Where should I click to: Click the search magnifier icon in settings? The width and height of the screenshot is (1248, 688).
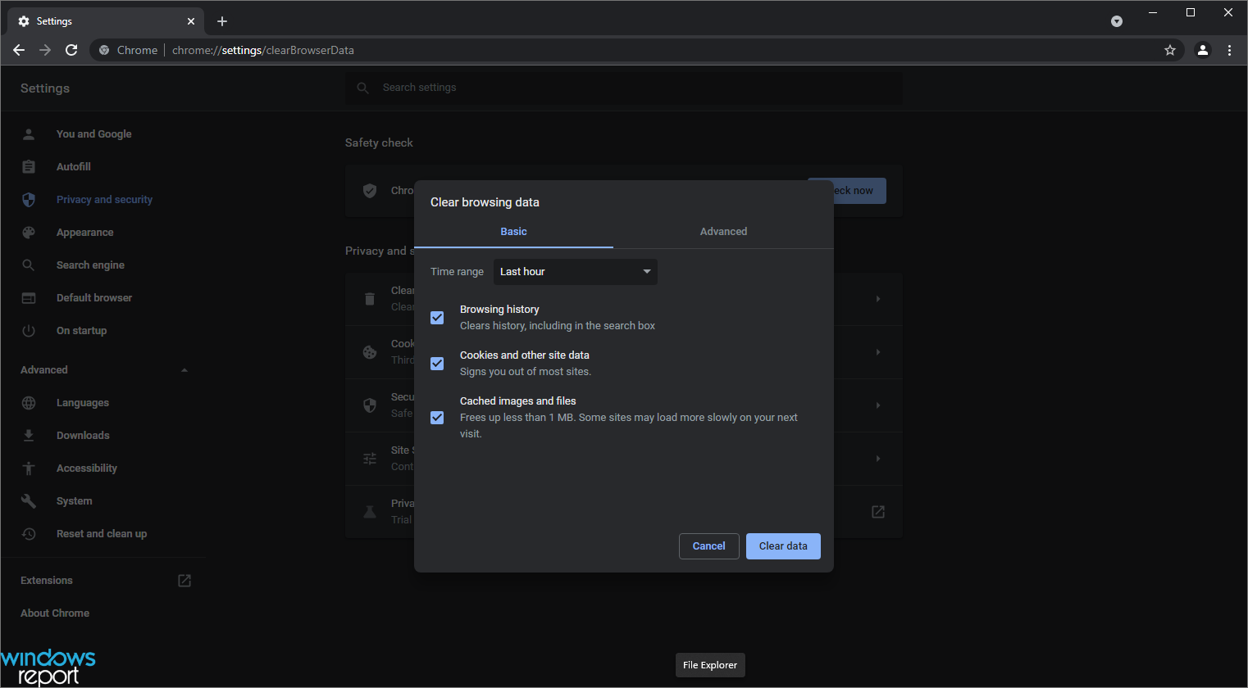363,88
